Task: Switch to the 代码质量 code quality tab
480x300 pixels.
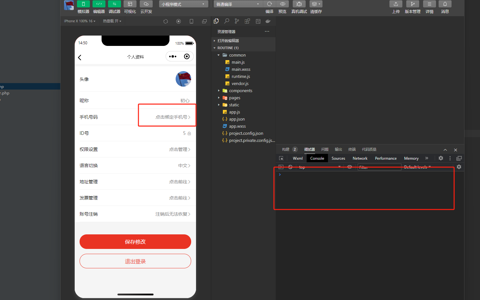Action: tap(369, 149)
